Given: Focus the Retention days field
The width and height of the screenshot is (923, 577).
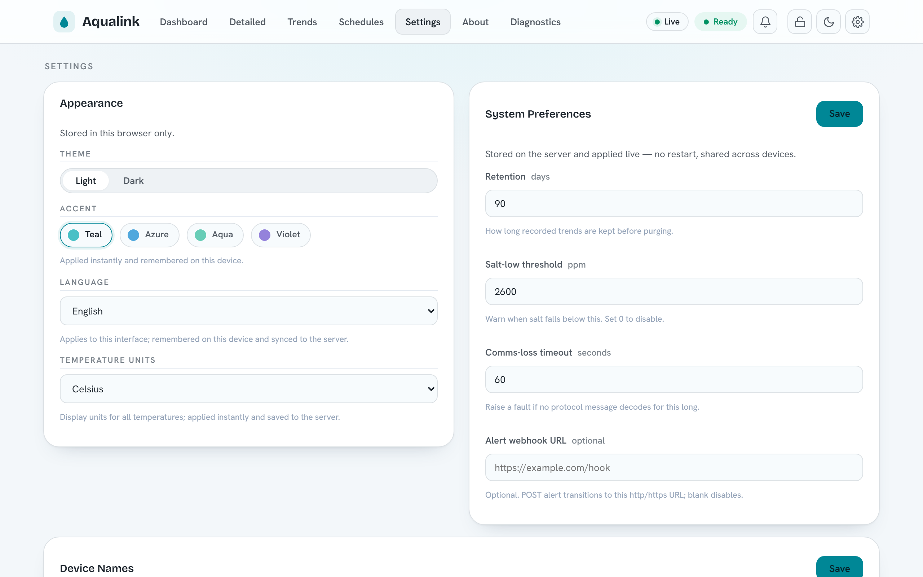Looking at the screenshot, I should (674, 203).
